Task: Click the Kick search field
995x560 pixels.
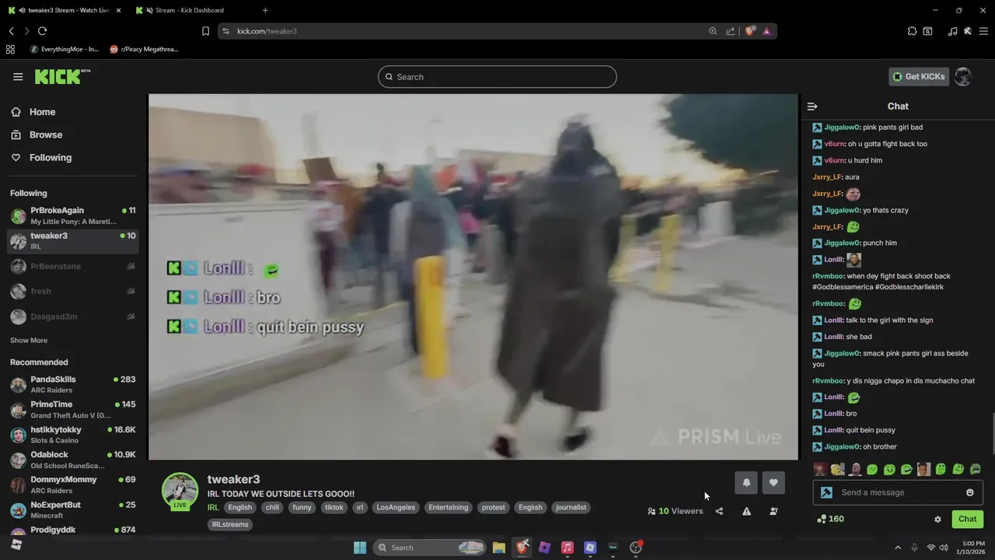Action: tap(497, 77)
